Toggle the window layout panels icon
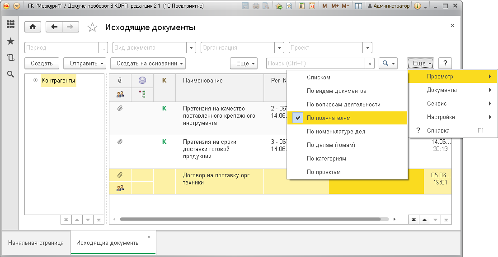 point(358,6)
